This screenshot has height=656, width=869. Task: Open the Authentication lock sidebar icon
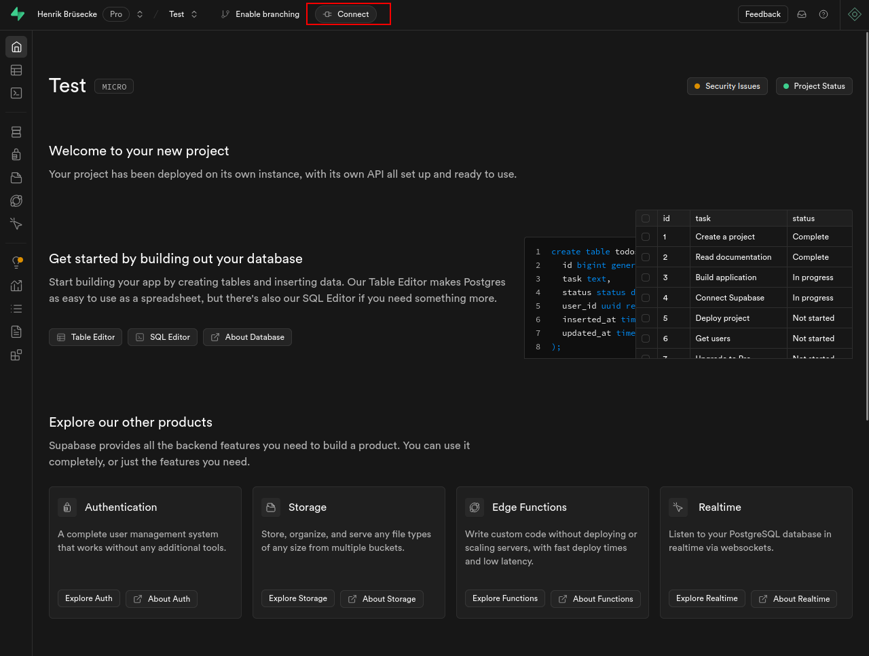tap(16, 155)
